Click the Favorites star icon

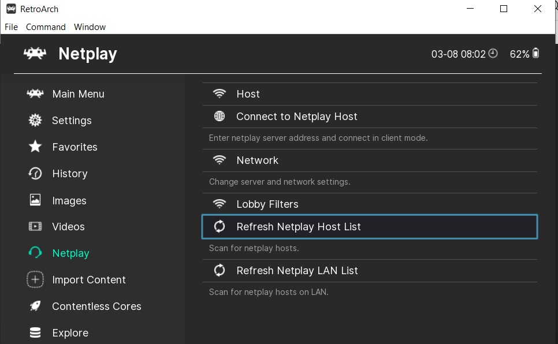35,147
